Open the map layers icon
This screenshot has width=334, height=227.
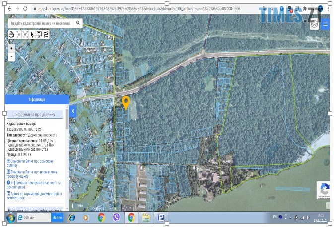tap(314, 24)
